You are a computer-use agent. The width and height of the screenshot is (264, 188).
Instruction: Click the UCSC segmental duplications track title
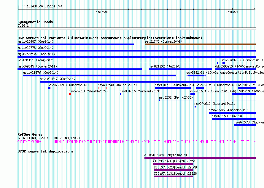coord(46,151)
